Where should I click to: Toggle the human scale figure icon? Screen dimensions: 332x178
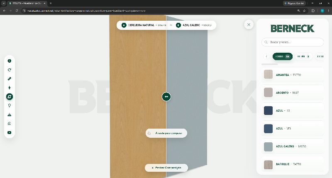(x=9, y=88)
